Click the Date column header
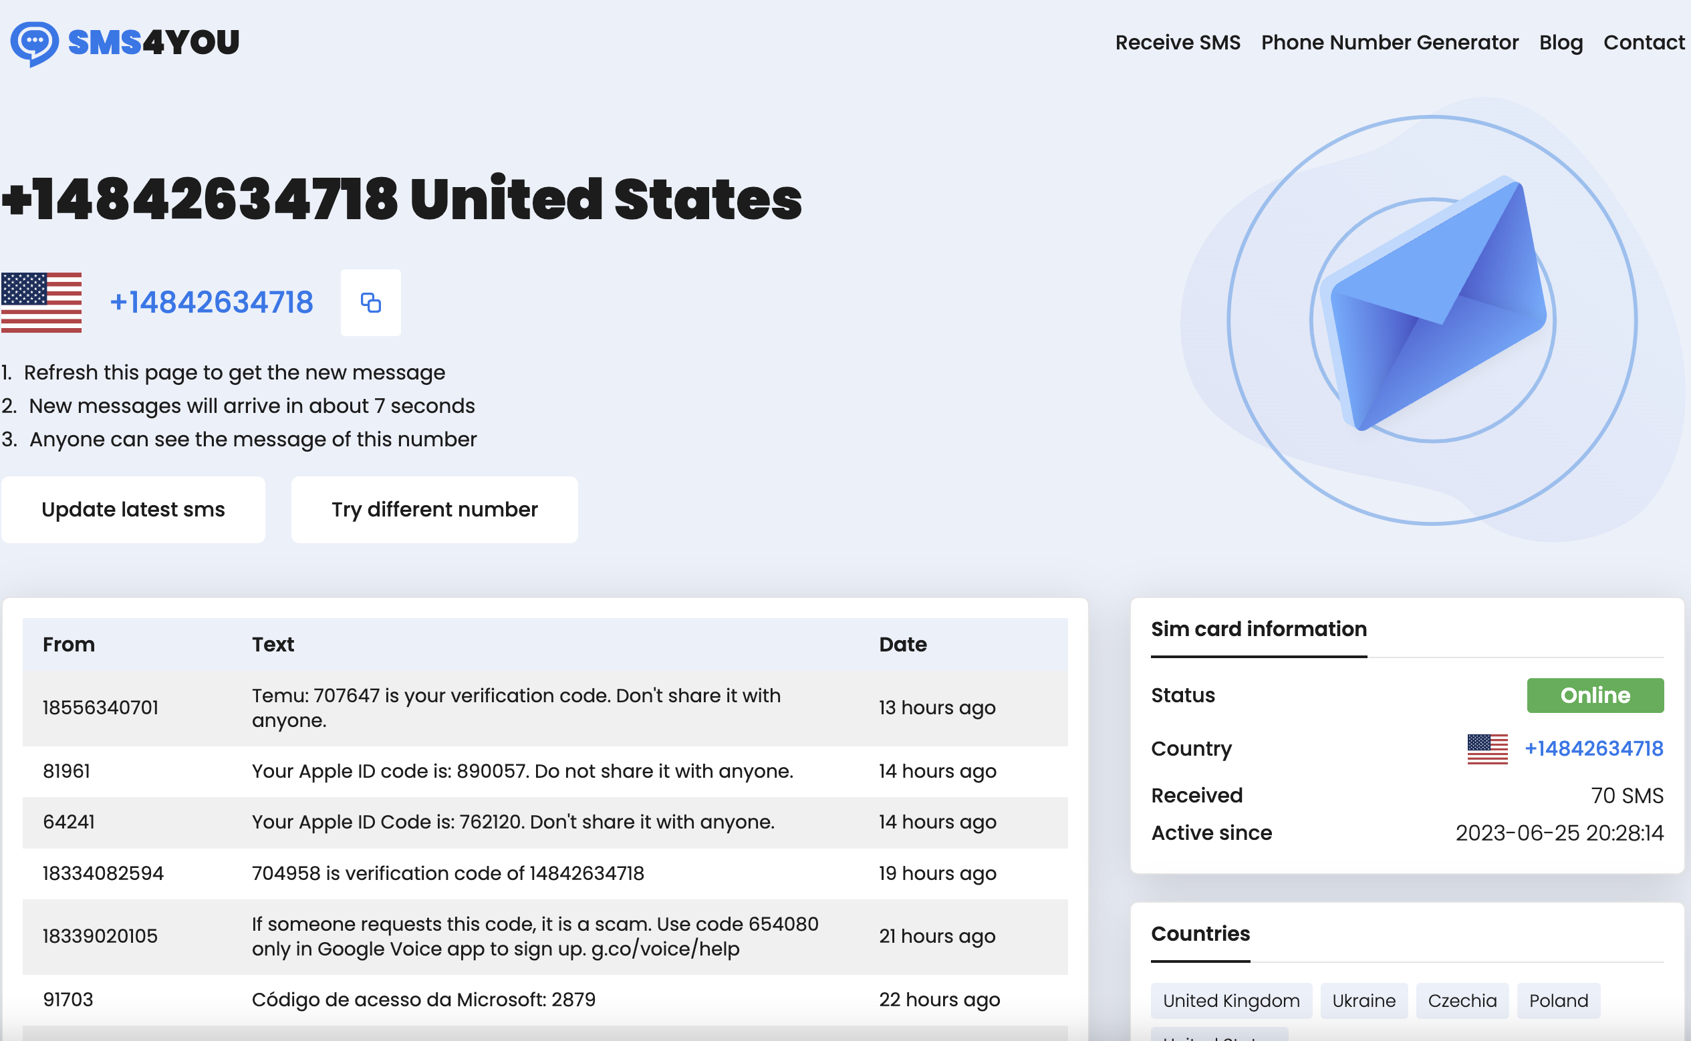1691x1041 pixels. click(x=903, y=644)
